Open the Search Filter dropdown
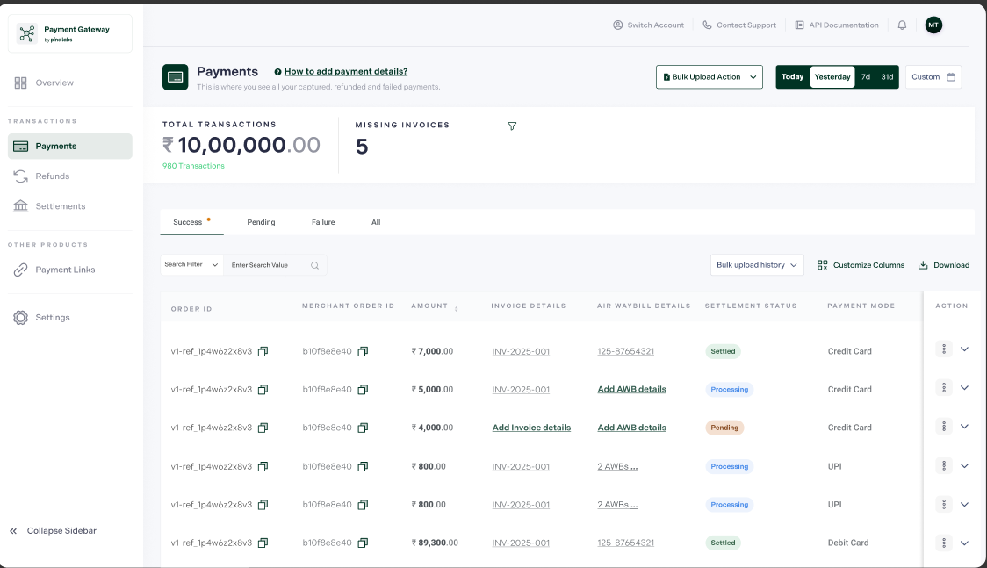Viewport: 987px width, 568px height. [191, 265]
